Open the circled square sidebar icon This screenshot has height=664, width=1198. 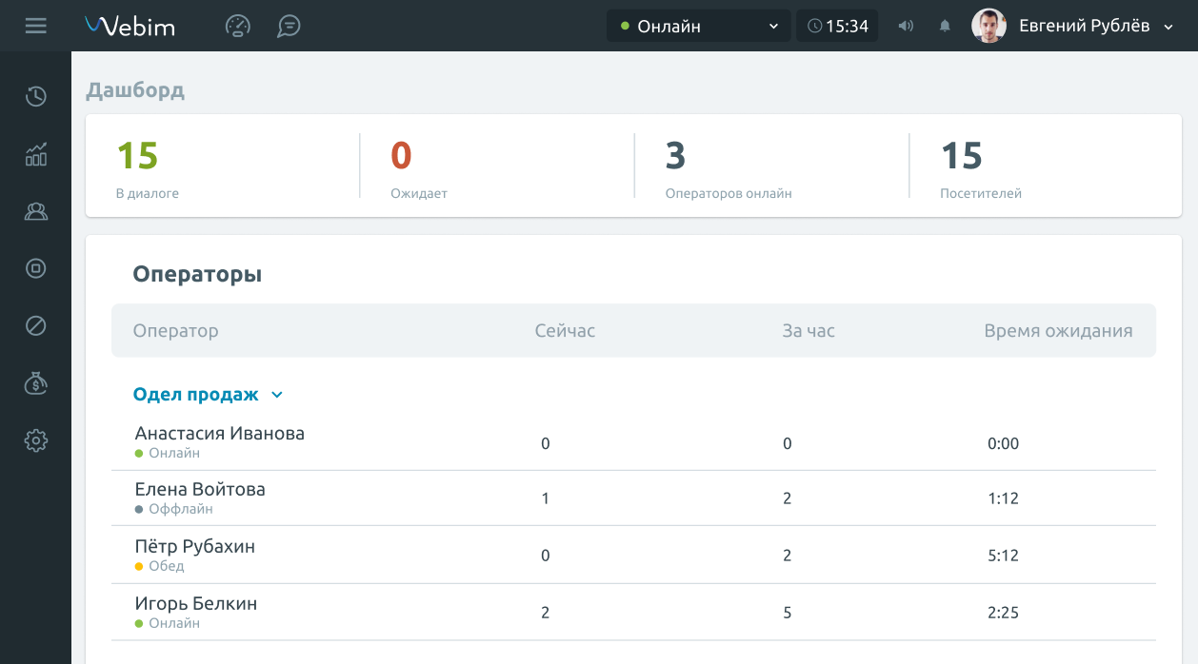click(x=36, y=268)
